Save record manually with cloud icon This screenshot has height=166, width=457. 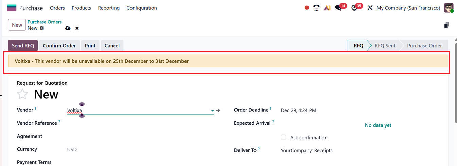click(x=68, y=28)
